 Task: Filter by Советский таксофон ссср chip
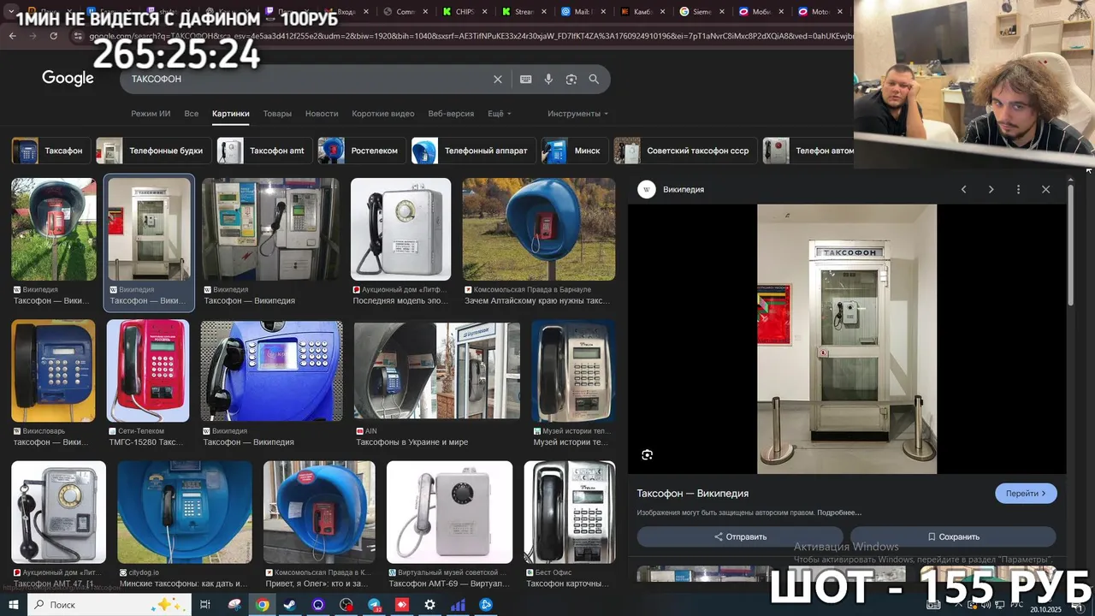685,151
